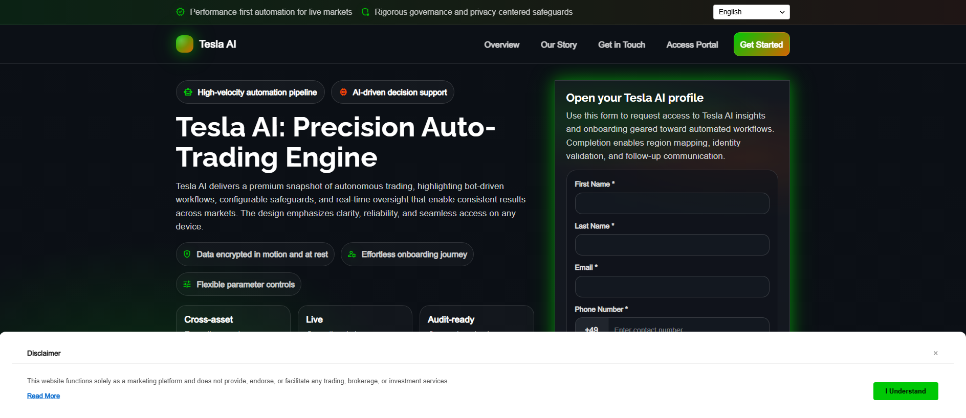This screenshot has width=966, height=418.
Task: Click the AI-driven decision support badge text
Action: click(400, 92)
